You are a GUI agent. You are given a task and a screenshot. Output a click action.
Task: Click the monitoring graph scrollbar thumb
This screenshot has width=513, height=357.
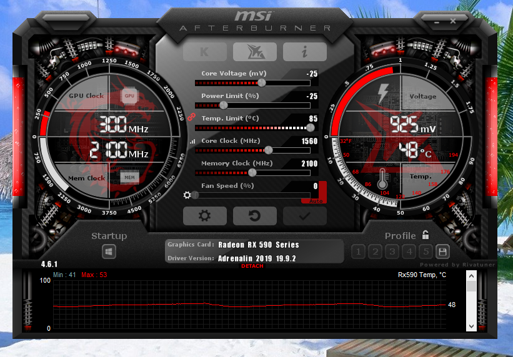[x=471, y=286]
